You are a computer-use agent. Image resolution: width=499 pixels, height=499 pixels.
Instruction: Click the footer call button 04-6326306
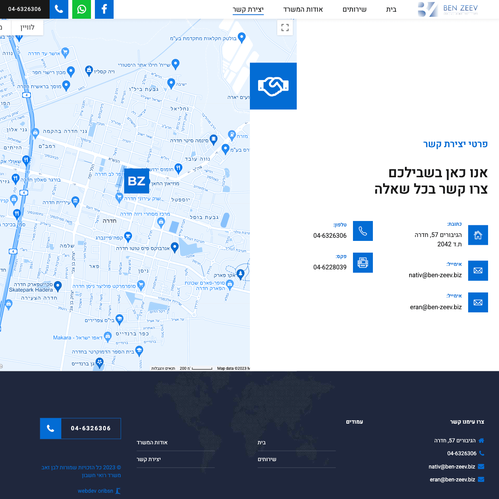coord(80,428)
